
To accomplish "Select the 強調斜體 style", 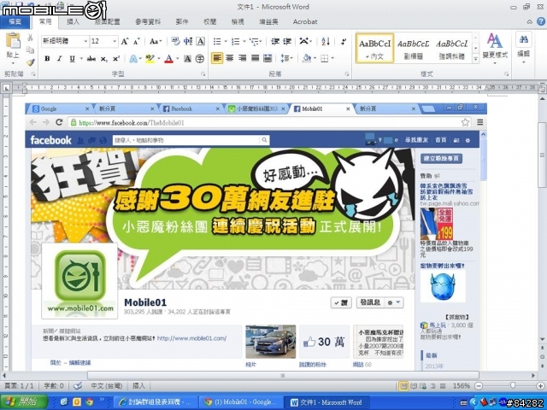I will (452, 48).
